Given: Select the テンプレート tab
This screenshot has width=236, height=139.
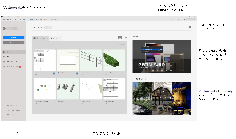Looking at the screenshot, I should click(x=55, y=38).
